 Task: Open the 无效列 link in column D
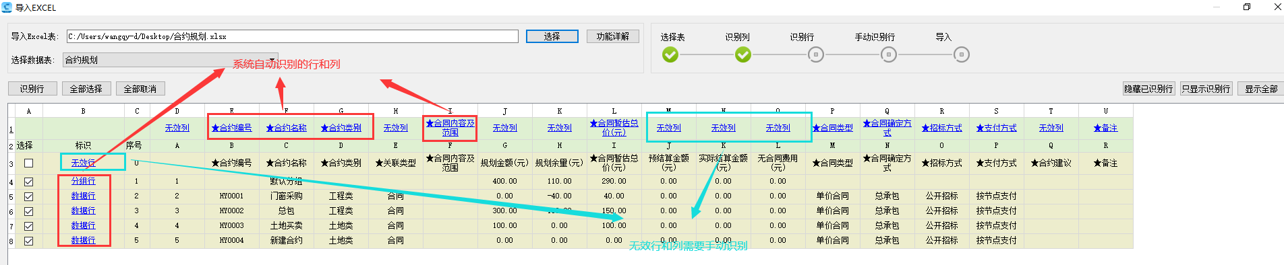[x=177, y=128]
